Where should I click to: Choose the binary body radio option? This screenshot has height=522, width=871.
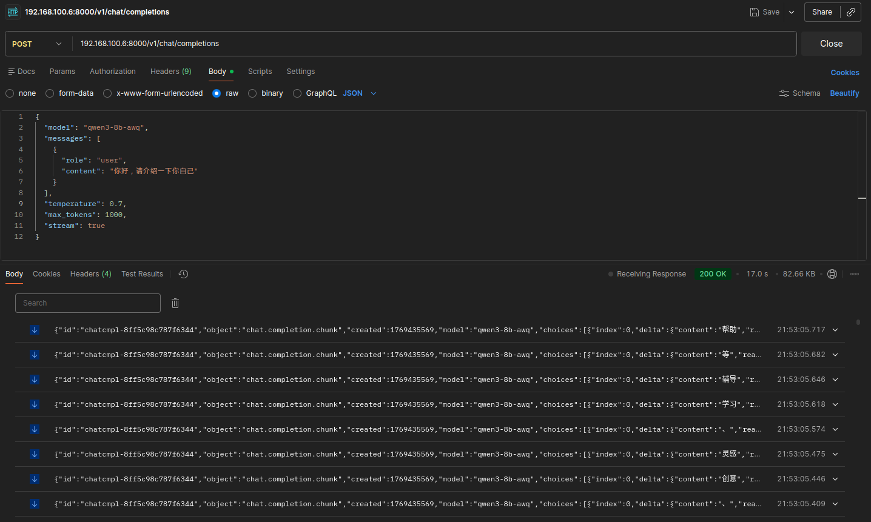[252, 93]
